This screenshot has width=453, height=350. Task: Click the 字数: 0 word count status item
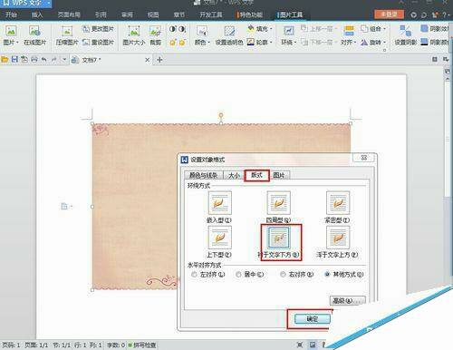116,345
